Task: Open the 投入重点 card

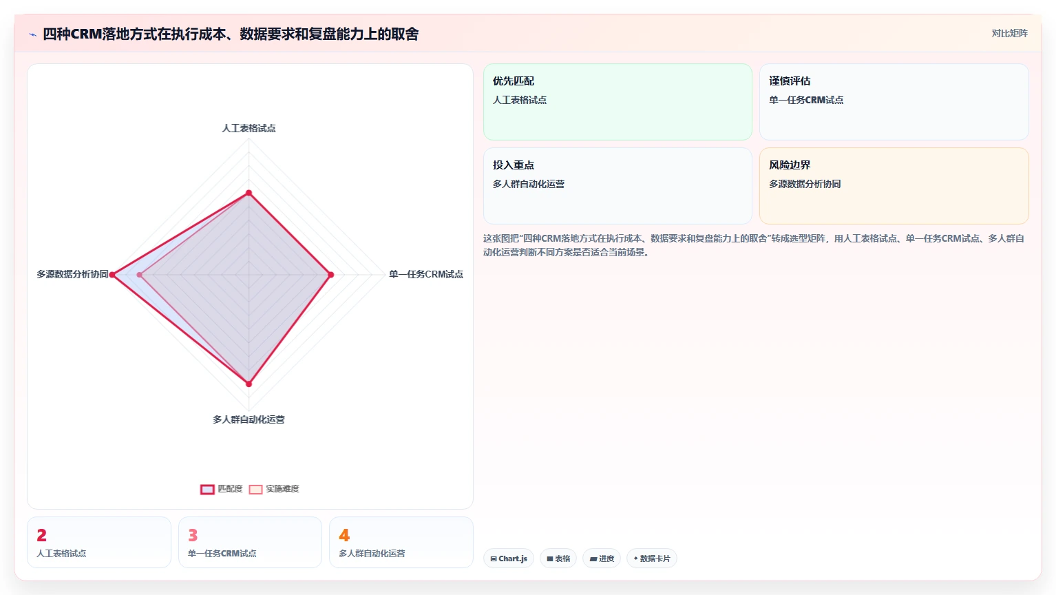Action: coord(617,186)
